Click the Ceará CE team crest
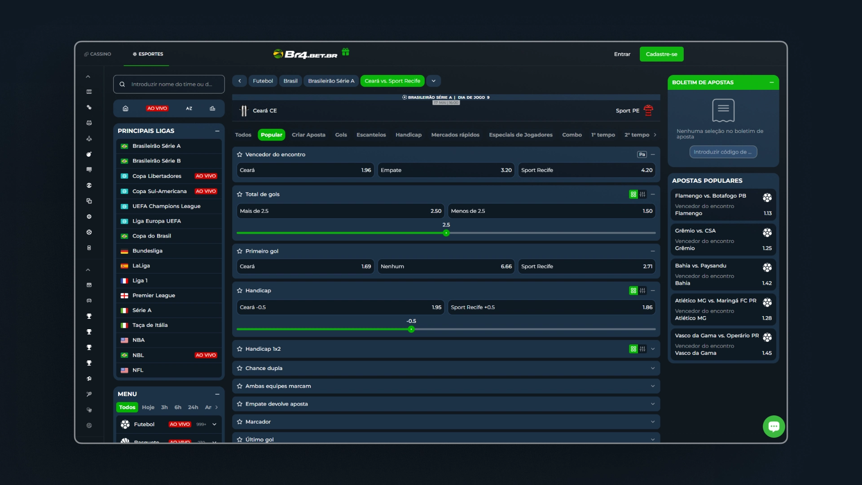 coord(244,110)
